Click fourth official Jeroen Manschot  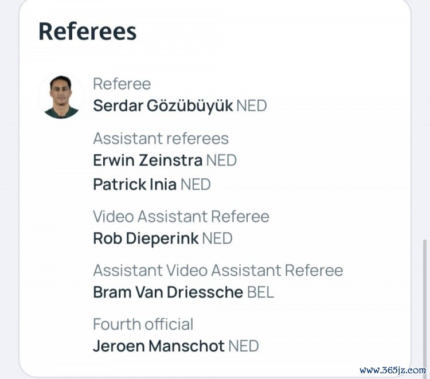coord(158,346)
